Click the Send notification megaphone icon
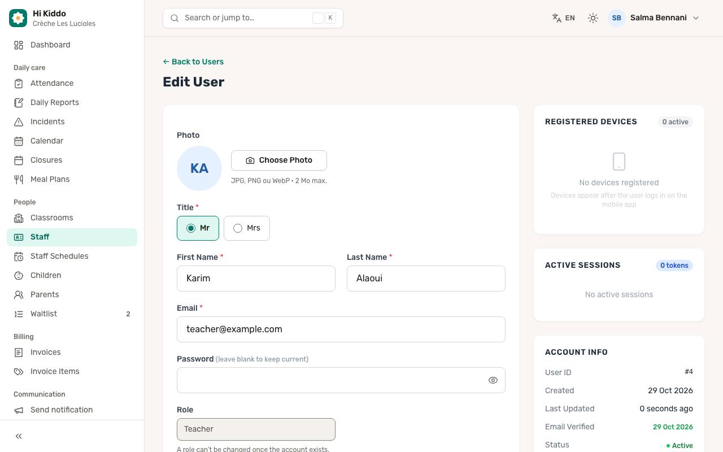 point(19,410)
